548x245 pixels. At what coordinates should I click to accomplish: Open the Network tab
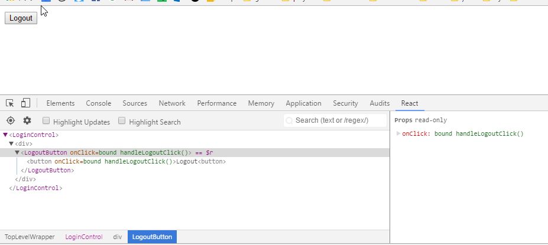[172, 103]
